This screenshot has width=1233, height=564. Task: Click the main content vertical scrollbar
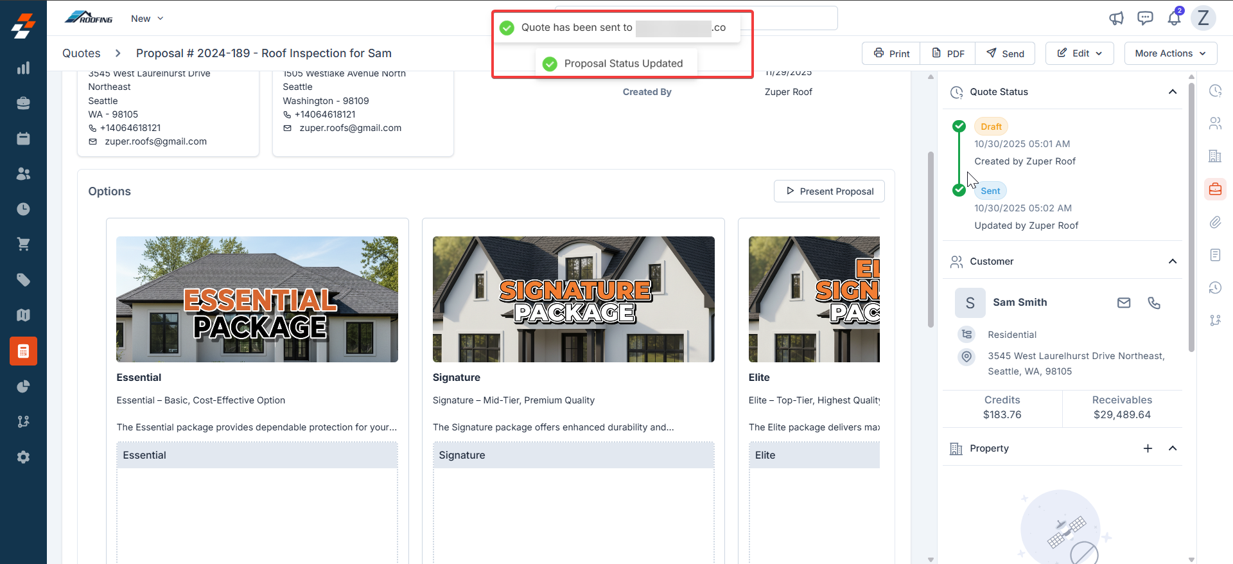click(931, 239)
